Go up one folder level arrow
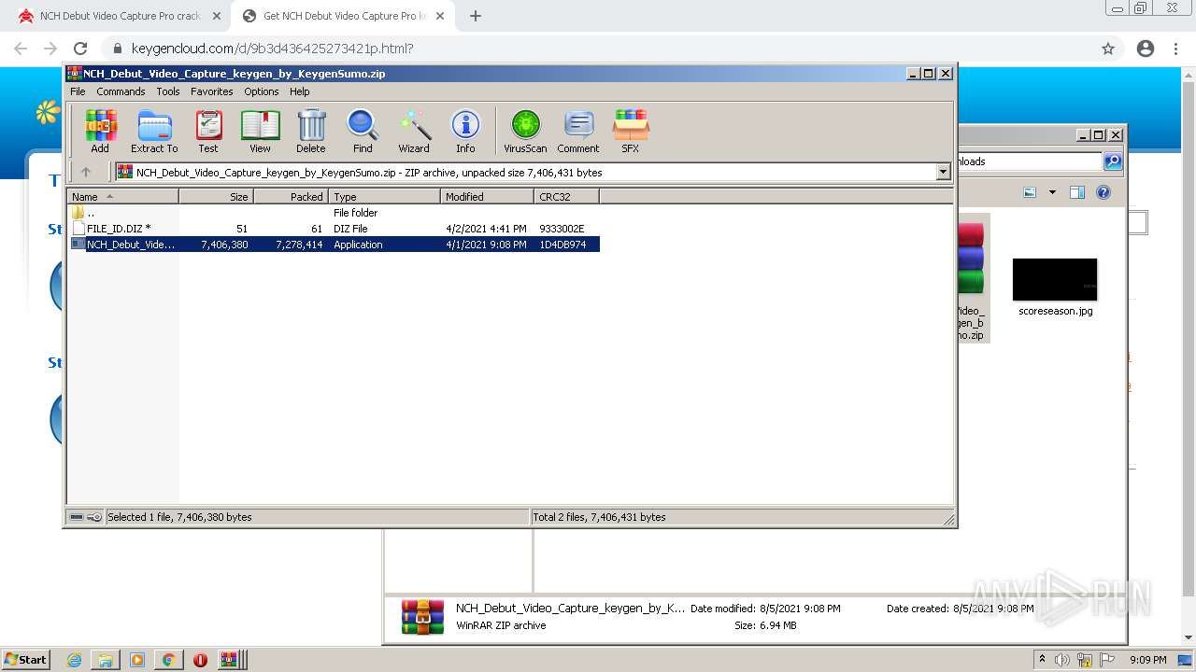The width and height of the screenshot is (1196, 672). click(x=86, y=172)
